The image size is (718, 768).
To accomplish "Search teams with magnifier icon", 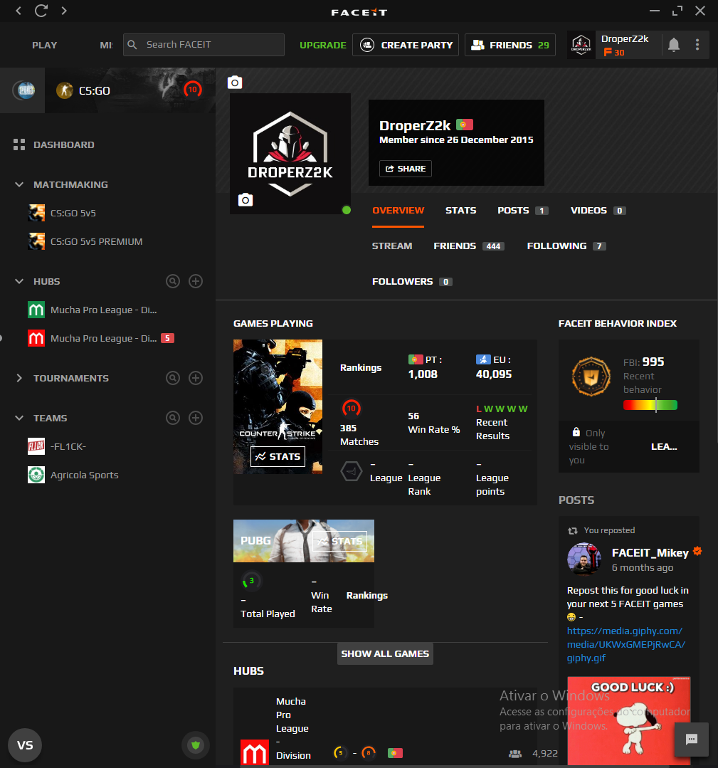I will (x=173, y=418).
